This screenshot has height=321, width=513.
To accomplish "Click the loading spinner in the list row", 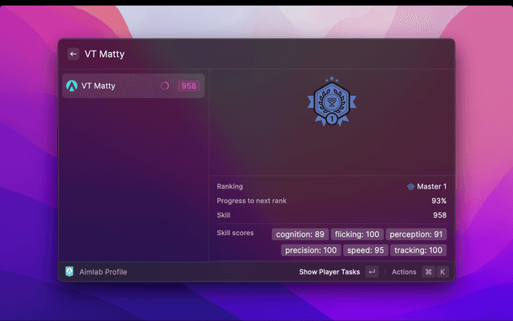I will point(164,86).
